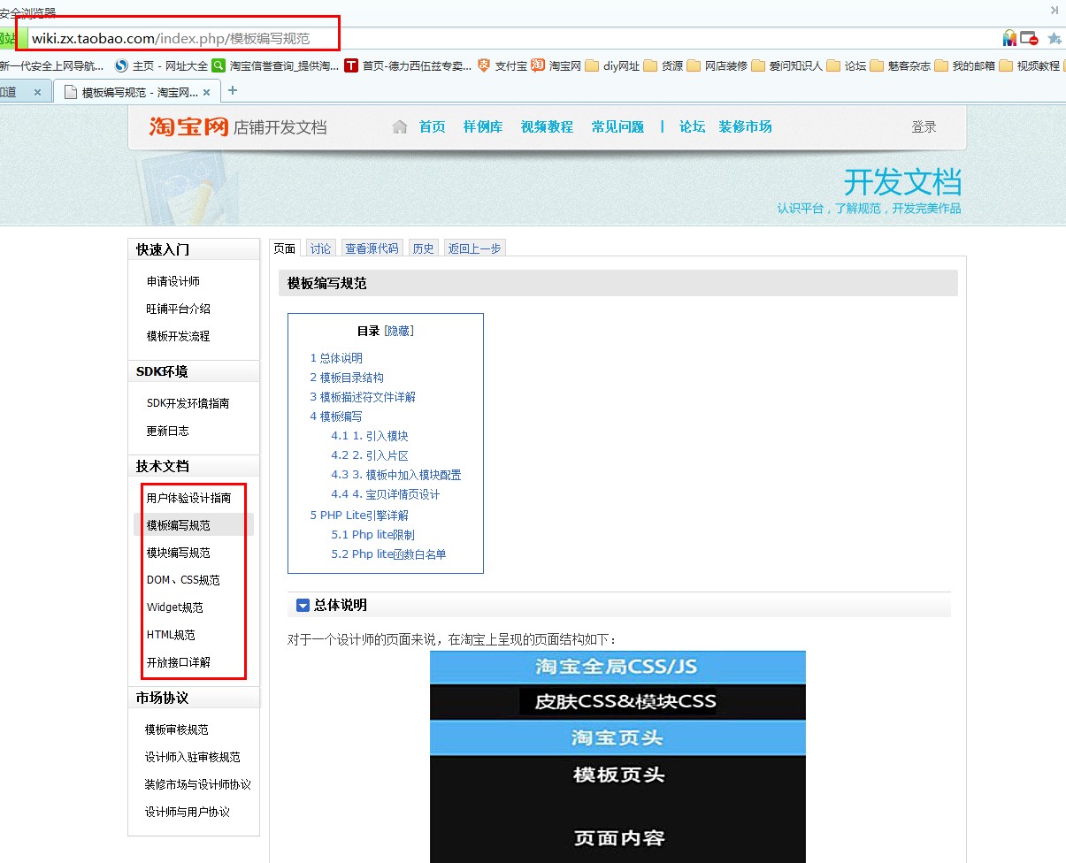Jump to contents entry 5.2 Php lite函数白名单

388,554
